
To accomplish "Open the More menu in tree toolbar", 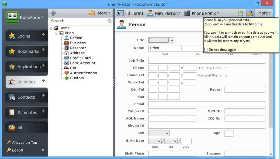I will click(104, 13).
